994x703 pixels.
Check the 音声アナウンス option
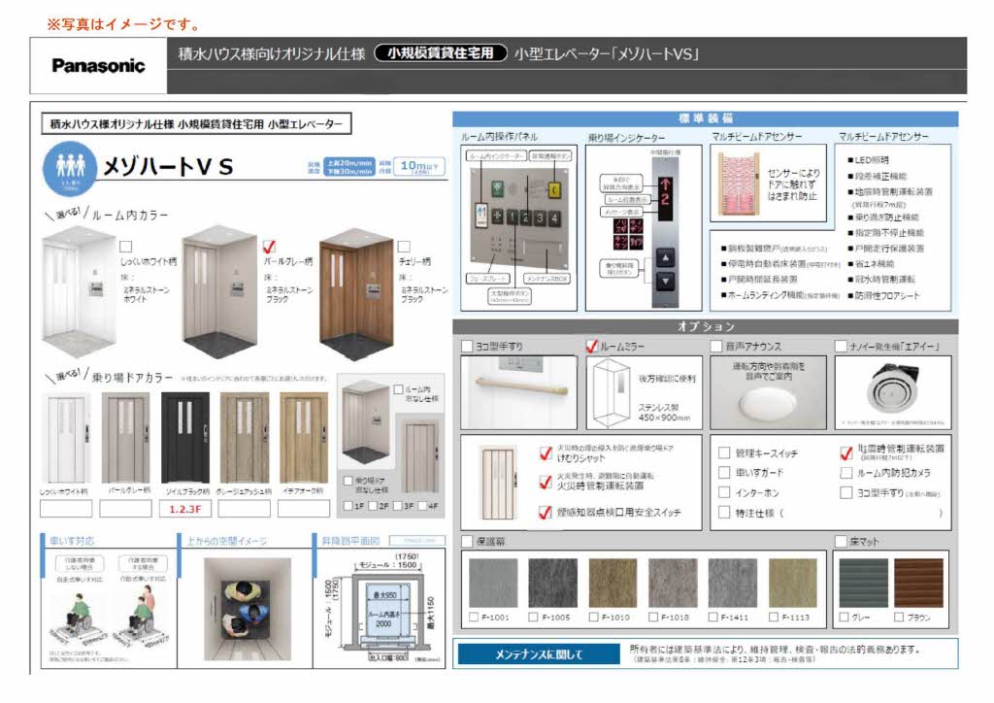pos(716,346)
